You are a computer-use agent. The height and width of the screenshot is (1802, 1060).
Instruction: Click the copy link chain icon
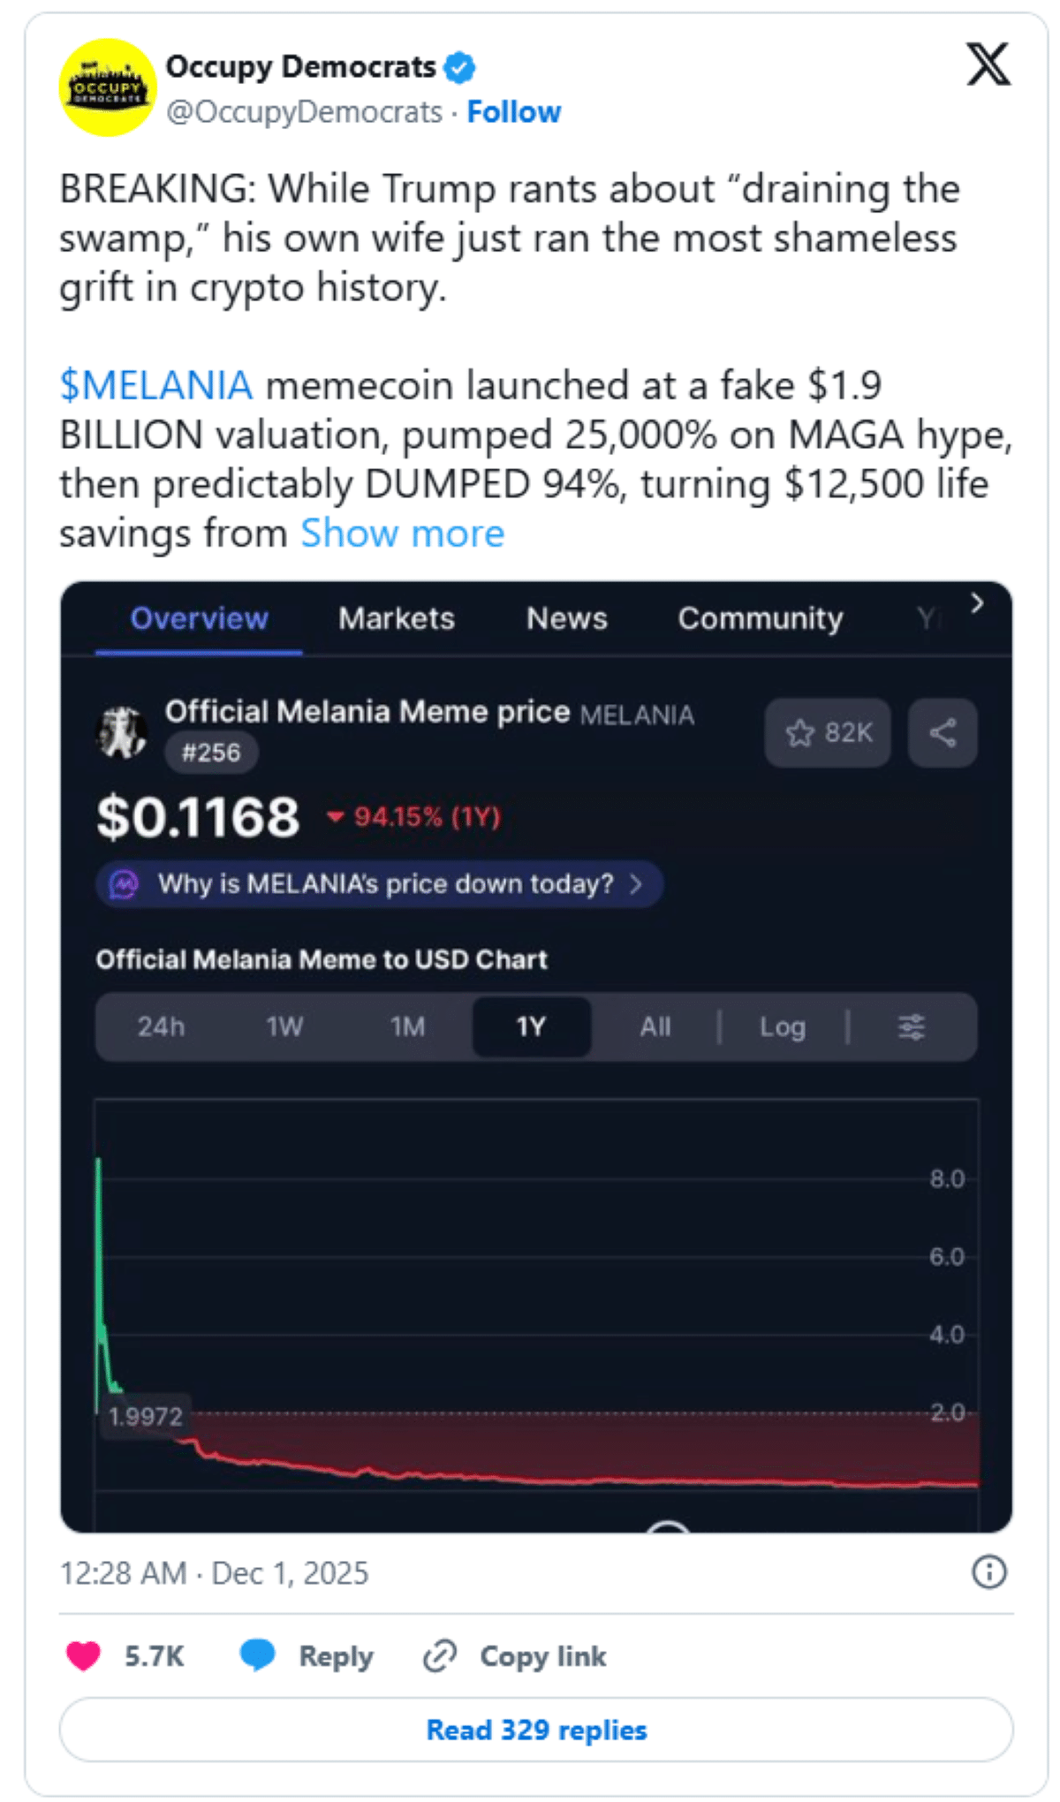(x=439, y=1655)
